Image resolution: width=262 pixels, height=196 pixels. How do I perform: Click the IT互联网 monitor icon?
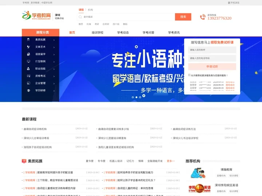point(28,61)
